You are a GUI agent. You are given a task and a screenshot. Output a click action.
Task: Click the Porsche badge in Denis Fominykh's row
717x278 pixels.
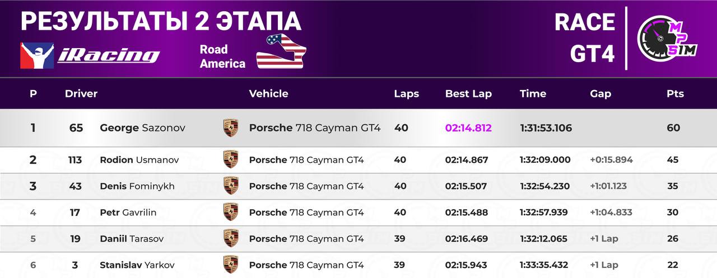[x=230, y=186]
